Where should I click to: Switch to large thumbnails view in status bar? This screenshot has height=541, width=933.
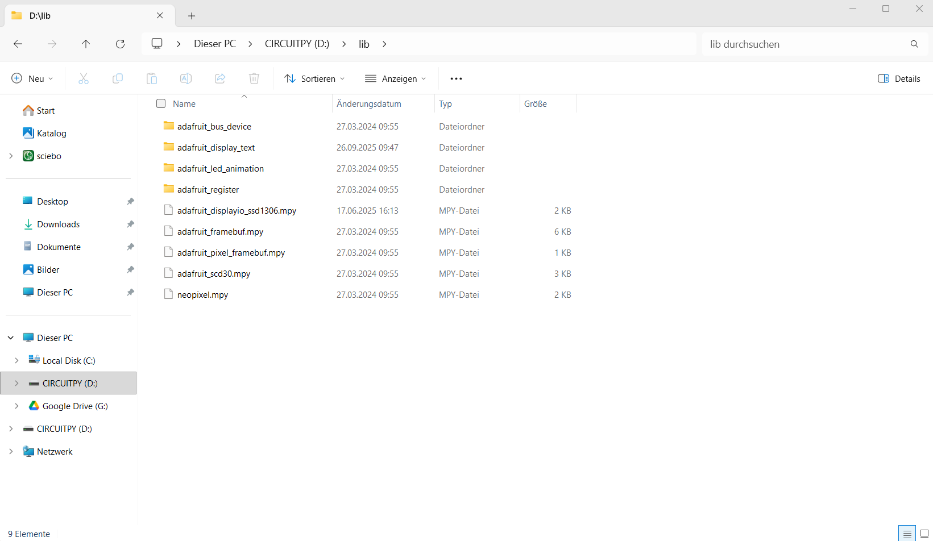coord(924,534)
